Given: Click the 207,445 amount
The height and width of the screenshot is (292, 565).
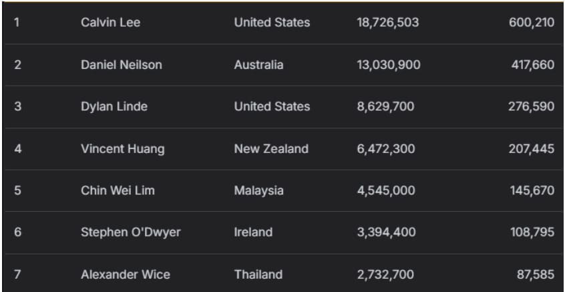Looking at the screenshot, I should coord(531,149).
